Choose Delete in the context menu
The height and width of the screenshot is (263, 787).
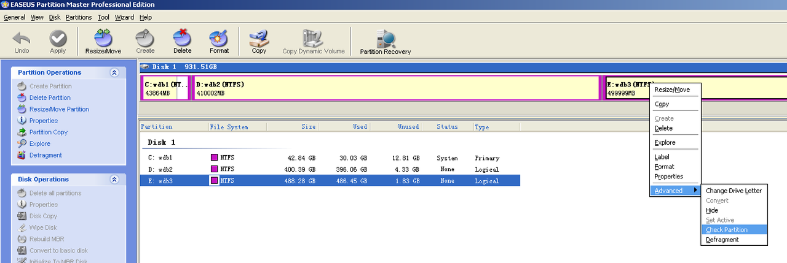tap(674, 128)
